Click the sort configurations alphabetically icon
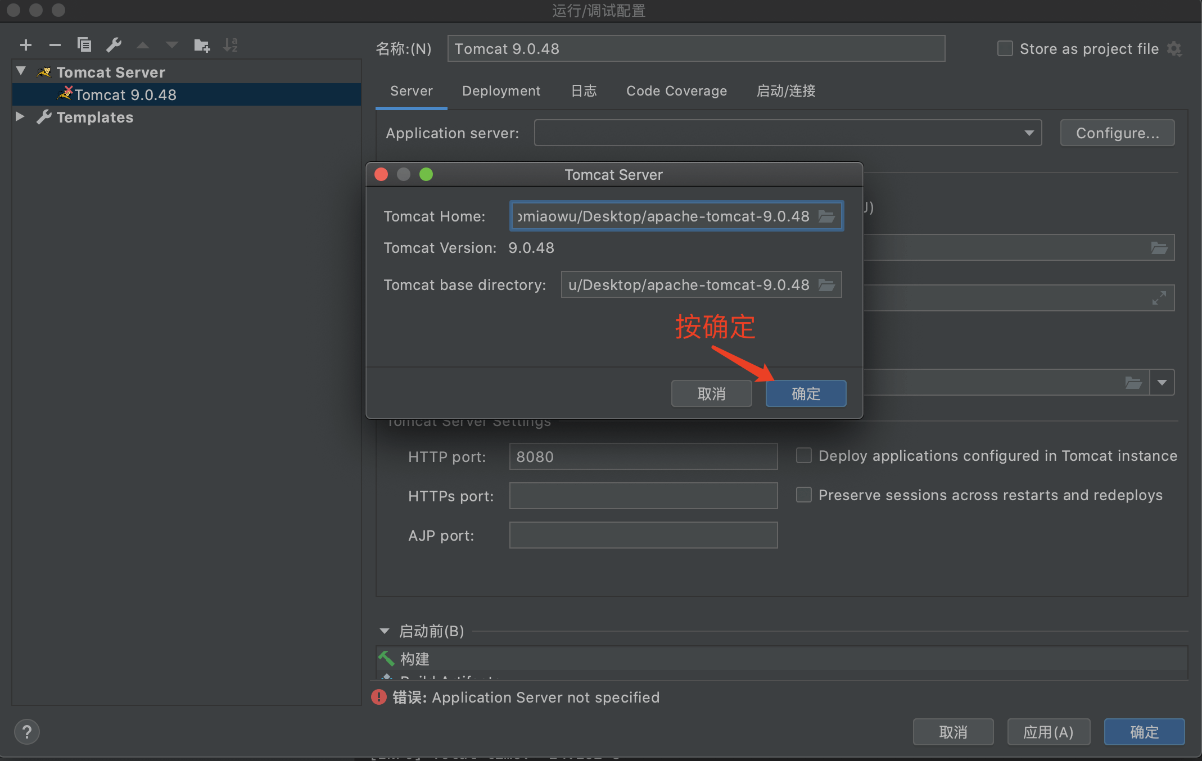 [x=231, y=45]
